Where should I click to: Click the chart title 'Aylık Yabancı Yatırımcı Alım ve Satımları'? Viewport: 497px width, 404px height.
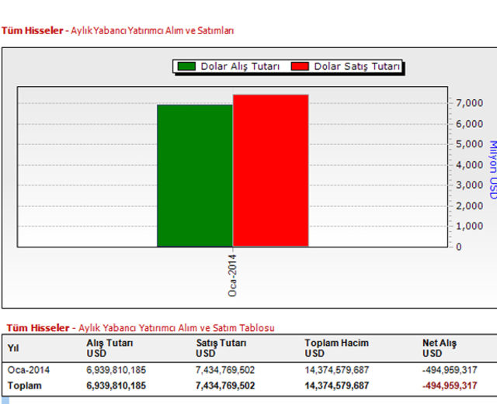pyautogui.click(x=152, y=31)
